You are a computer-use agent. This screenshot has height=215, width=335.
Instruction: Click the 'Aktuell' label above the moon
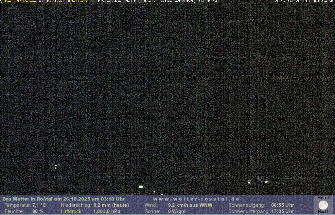point(324,198)
